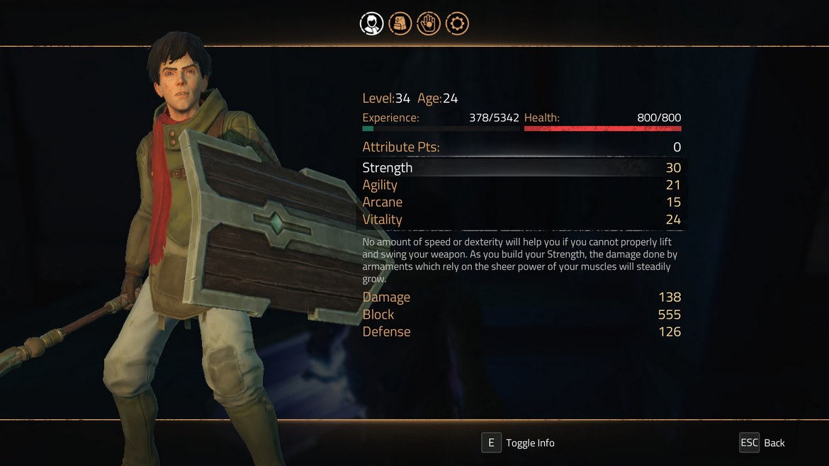Select the Strength attribute row
Image resolution: width=829 pixels, height=466 pixels.
coord(521,167)
